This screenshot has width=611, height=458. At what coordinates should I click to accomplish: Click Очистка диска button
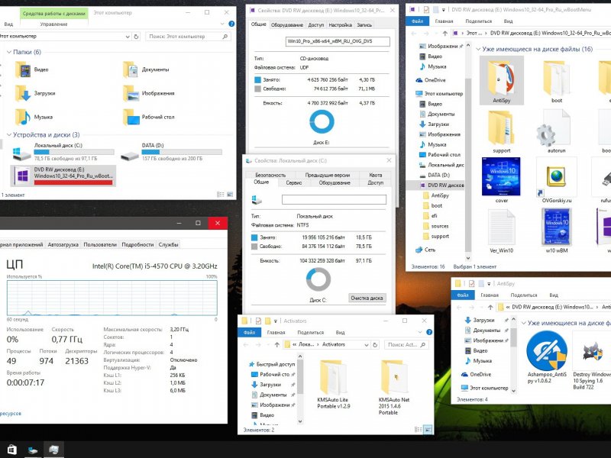tap(367, 298)
